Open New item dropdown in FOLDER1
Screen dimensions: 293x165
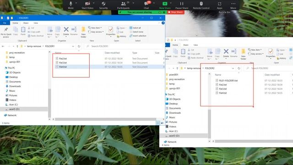(x=95, y=27)
